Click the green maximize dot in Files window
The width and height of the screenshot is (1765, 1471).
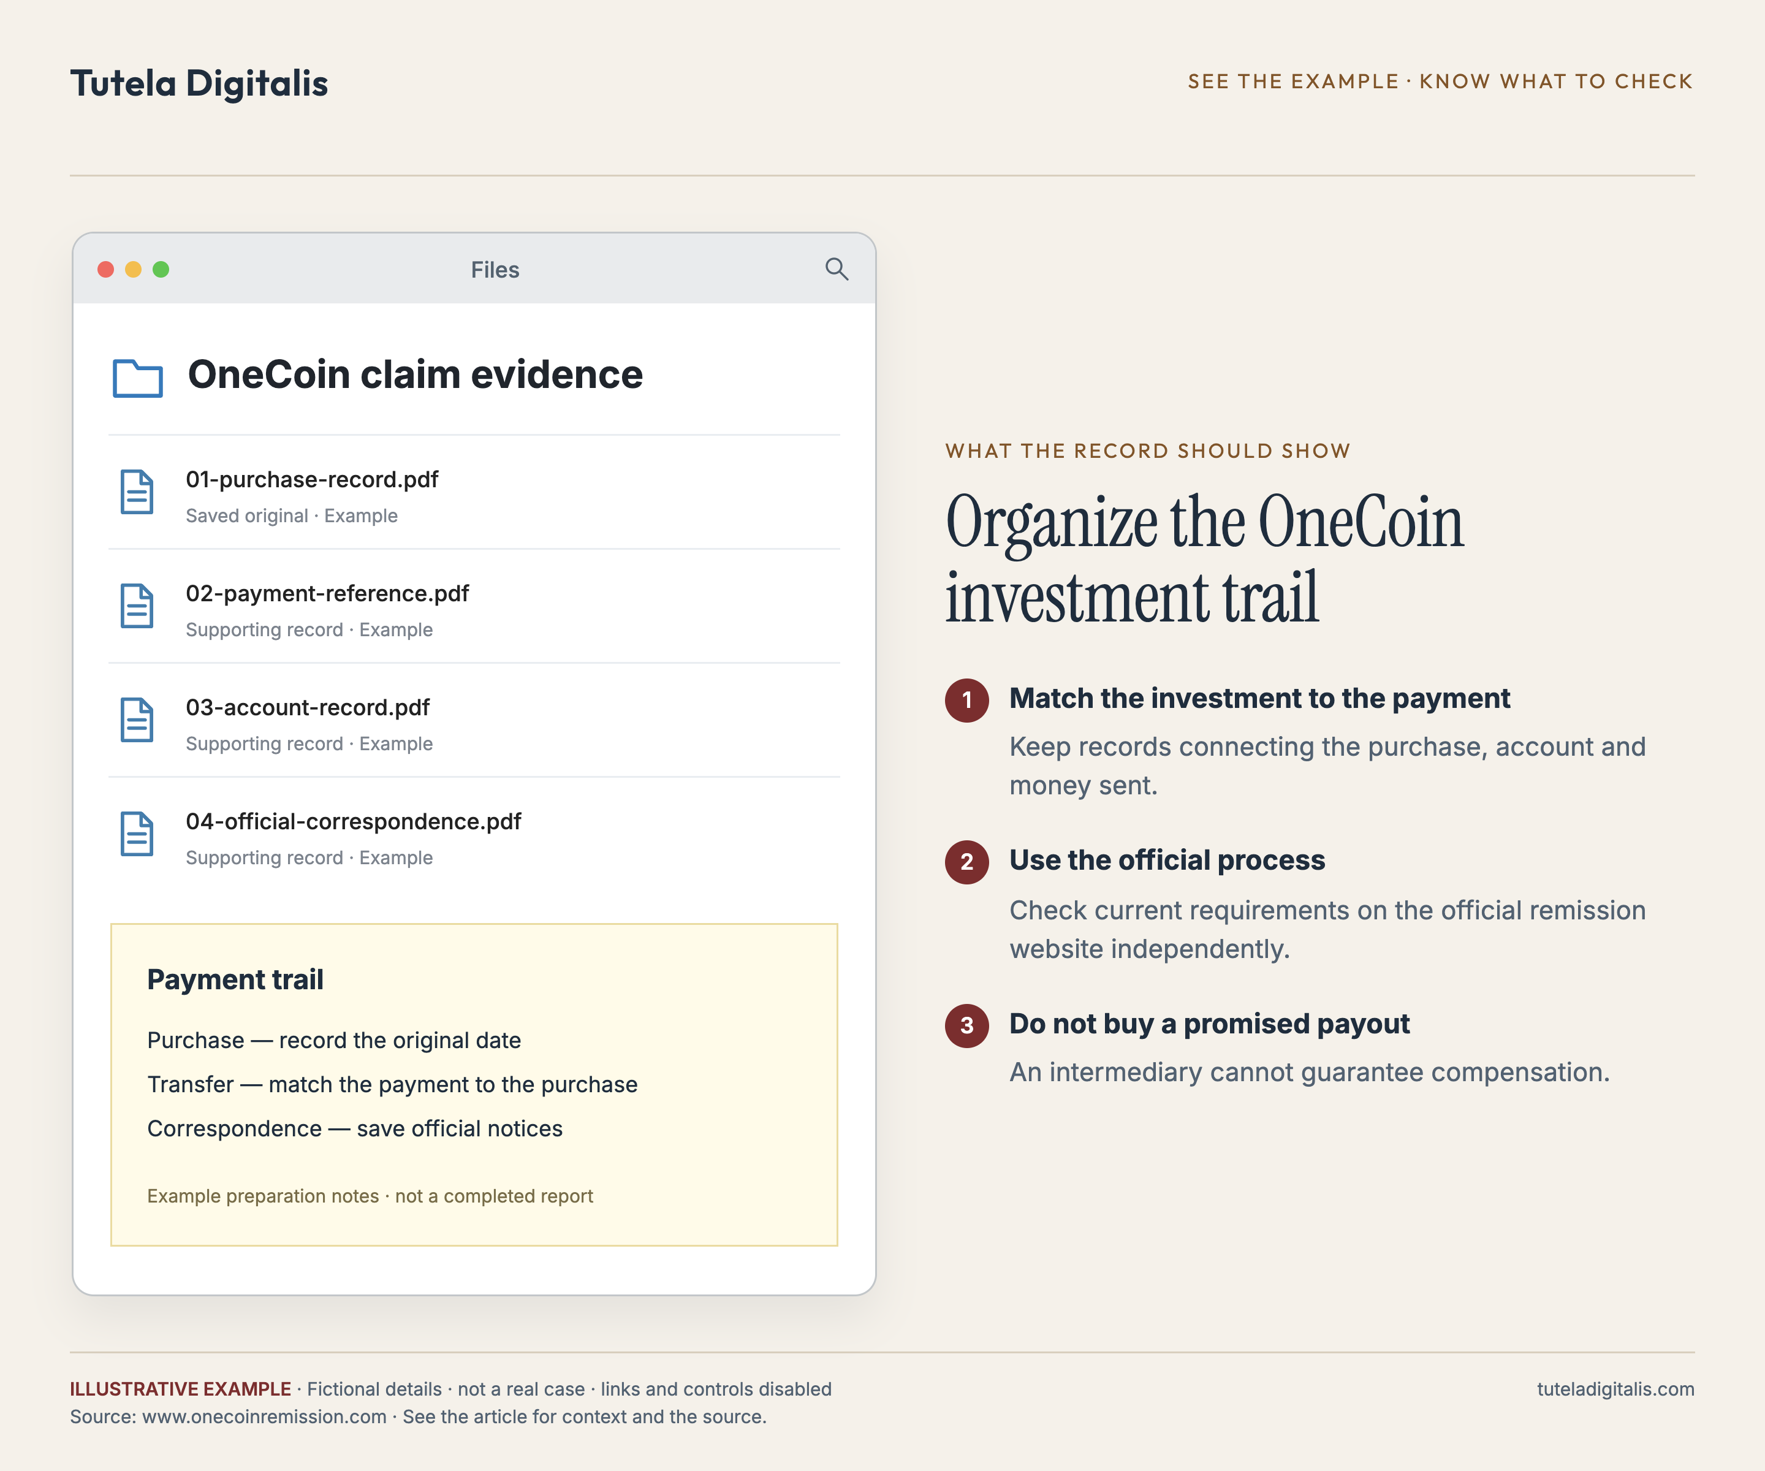161,269
